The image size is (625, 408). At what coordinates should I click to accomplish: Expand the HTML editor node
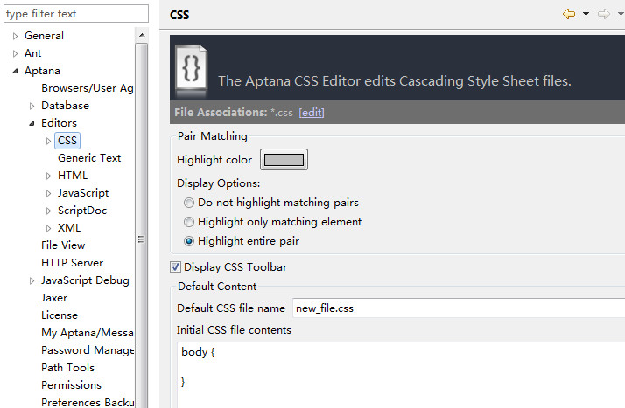click(49, 176)
